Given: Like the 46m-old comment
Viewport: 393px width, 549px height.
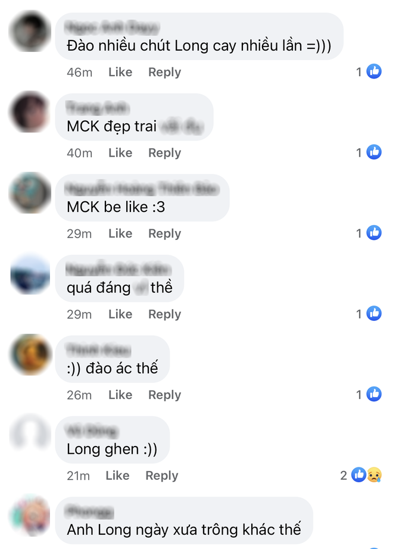Looking at the screenshot, I should (120, 72).
